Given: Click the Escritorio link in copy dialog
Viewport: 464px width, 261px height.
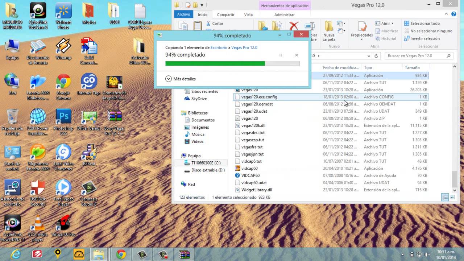Looking at the screenshot, I should click(219, 47).
